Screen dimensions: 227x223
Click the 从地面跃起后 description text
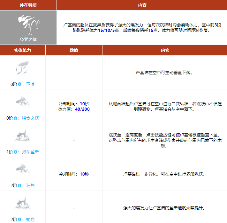(x=165, y=107)
